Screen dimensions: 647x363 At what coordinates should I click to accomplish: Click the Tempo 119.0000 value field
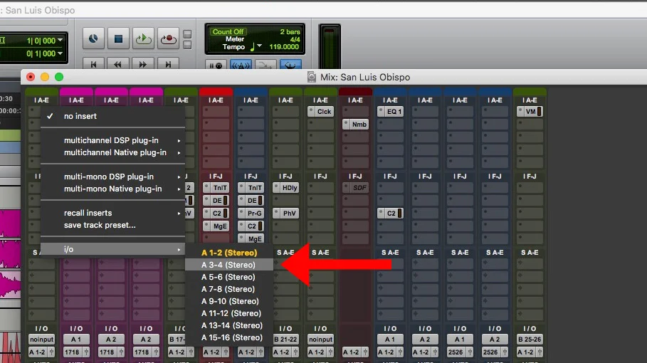(x=284, y=47)
